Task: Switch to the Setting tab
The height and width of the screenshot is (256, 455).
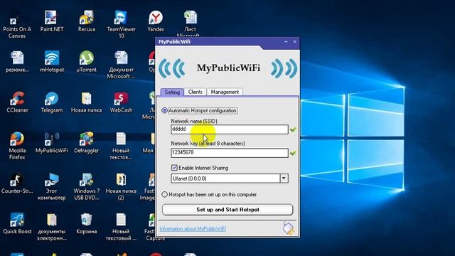Action: coord(172,92)
